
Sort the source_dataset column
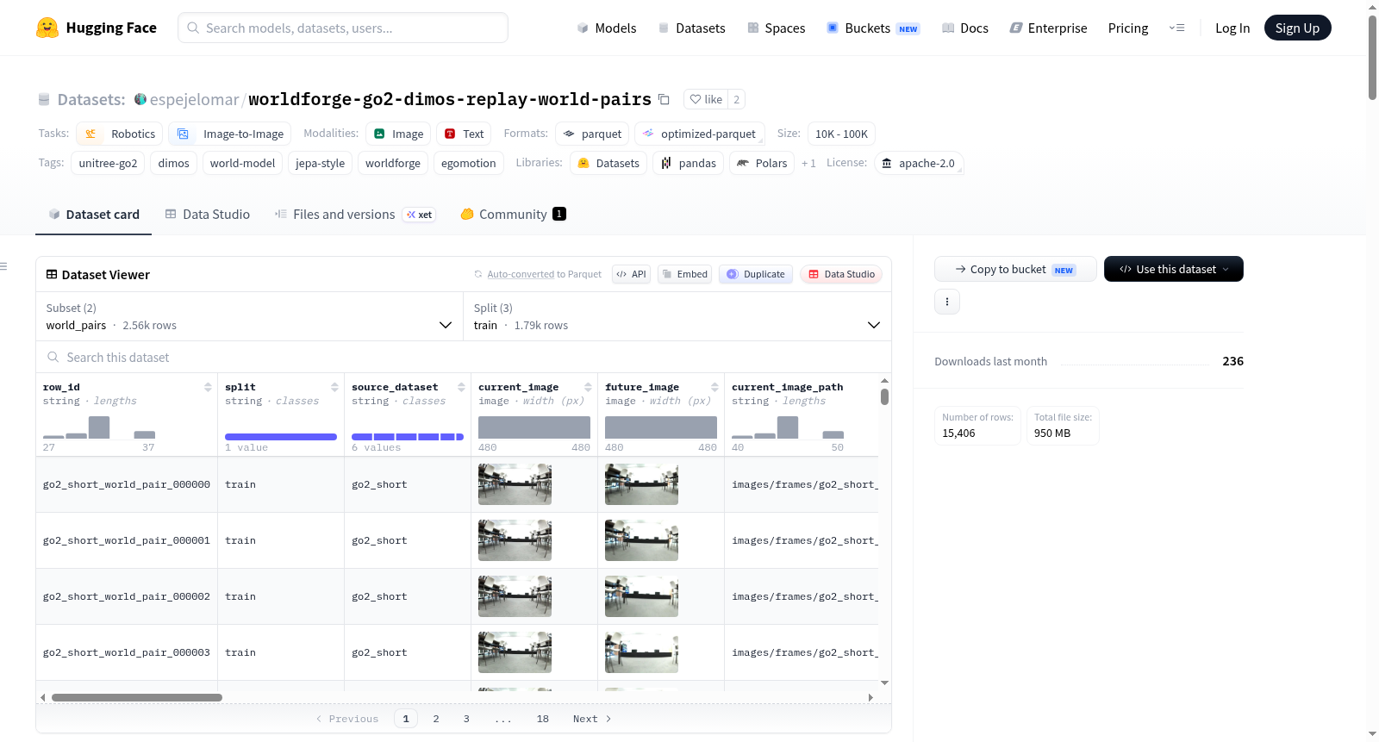[x=461, y=387]
